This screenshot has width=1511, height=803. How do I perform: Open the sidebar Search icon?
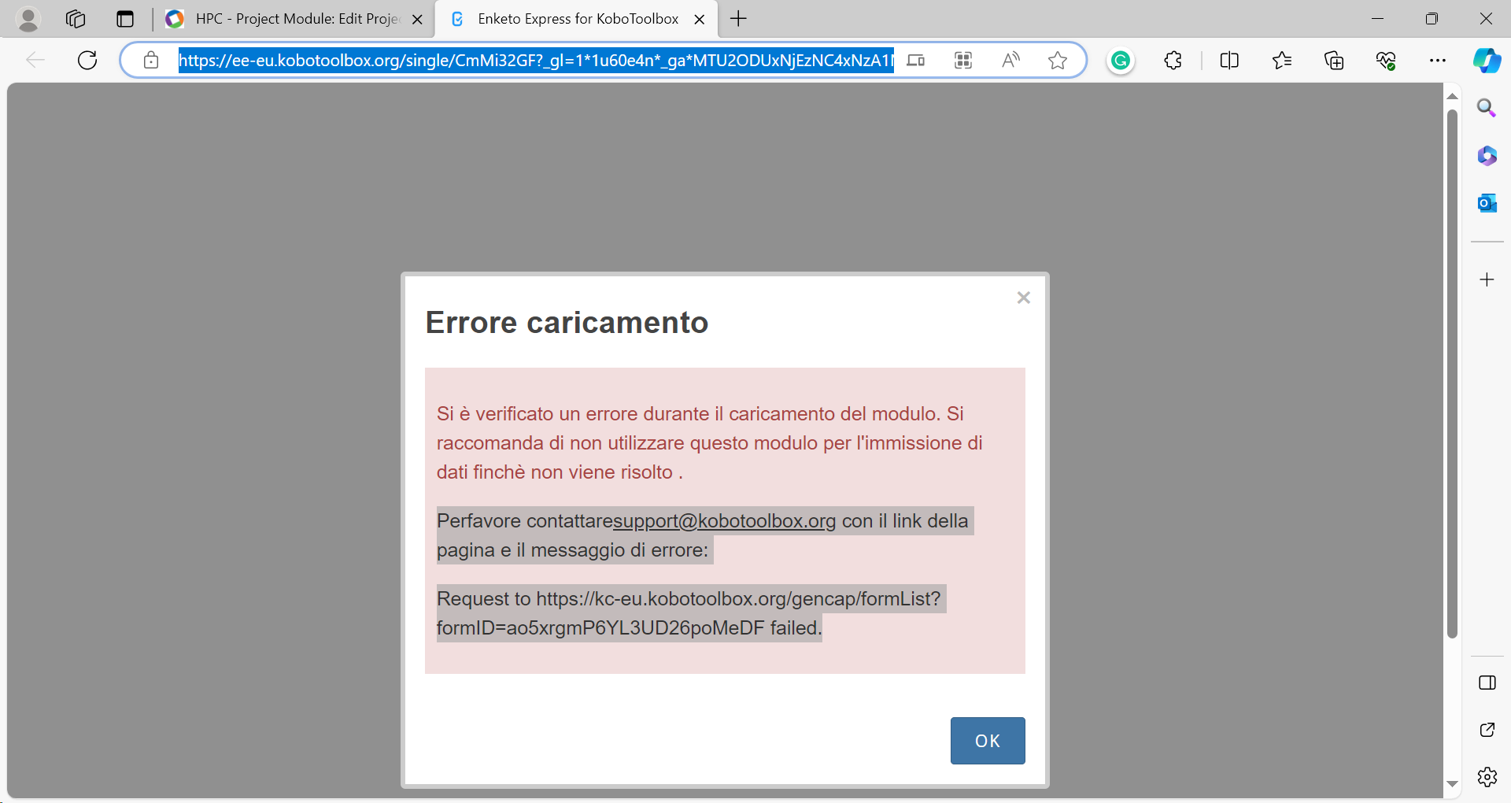point(1487,108)
